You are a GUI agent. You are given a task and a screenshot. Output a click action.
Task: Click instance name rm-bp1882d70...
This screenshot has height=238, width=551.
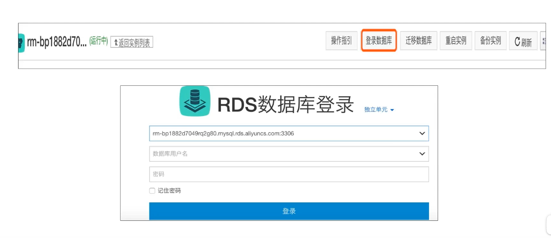point(56,42)
